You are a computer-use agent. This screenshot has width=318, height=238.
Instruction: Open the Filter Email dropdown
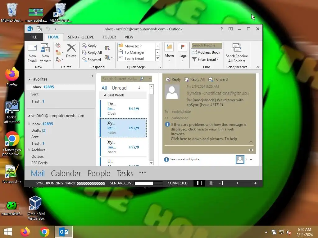[205, 59]
